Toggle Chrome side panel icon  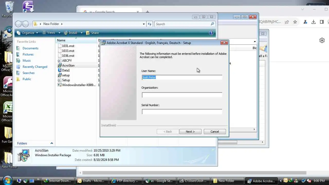click(322, 22)
